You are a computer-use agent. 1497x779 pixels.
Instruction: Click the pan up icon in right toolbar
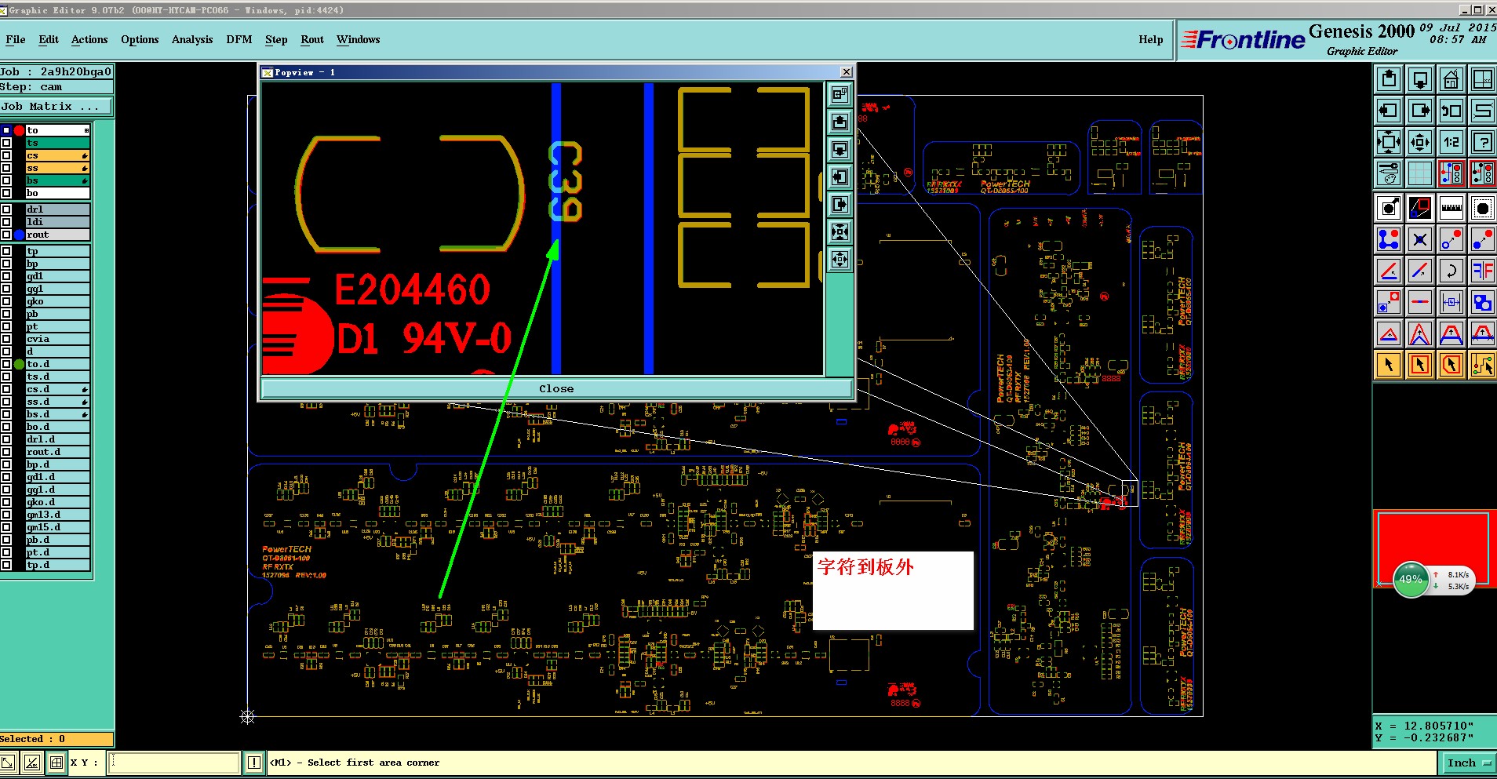pyautogui.click(x=1389, y=79)
